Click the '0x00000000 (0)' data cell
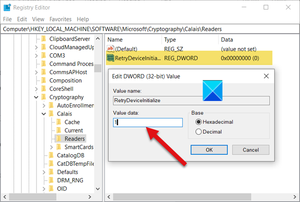The width and height of the screenshot is (300, 202). pos(240,58)
